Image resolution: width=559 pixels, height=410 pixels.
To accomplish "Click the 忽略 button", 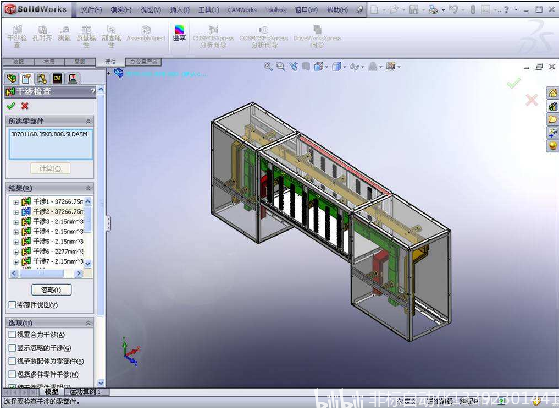I will 51,289.
